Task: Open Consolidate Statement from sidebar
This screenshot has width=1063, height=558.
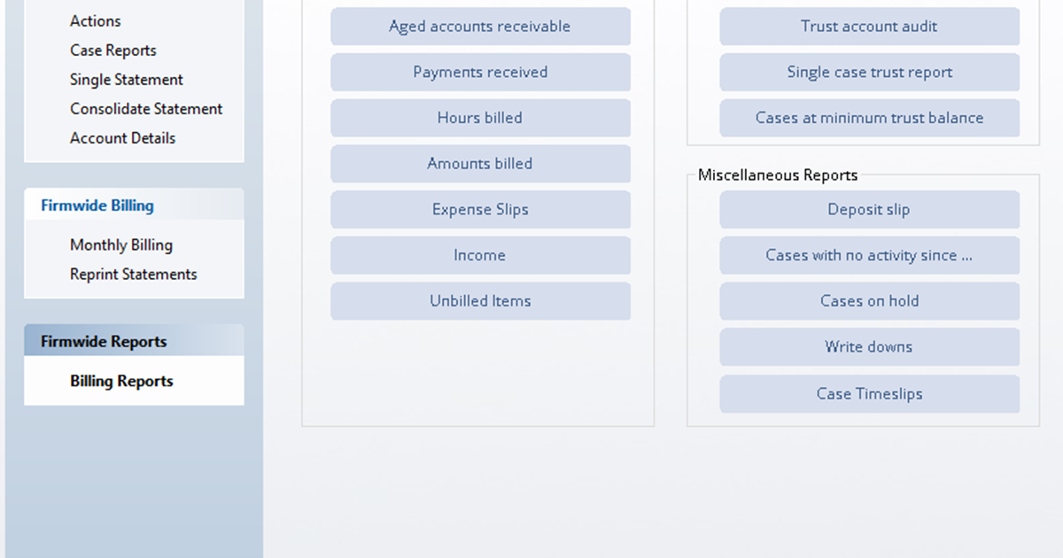Action: pos(146,109)
